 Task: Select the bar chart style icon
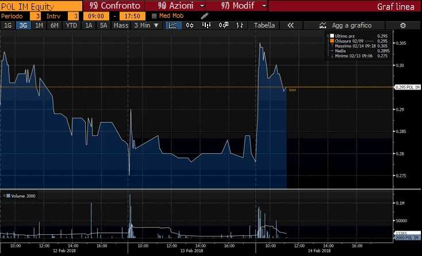[x=206, y=26]
